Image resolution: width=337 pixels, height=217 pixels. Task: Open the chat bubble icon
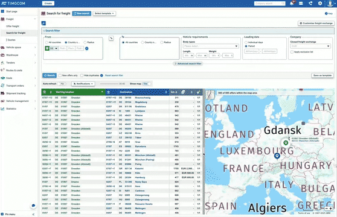pos(33,206)
